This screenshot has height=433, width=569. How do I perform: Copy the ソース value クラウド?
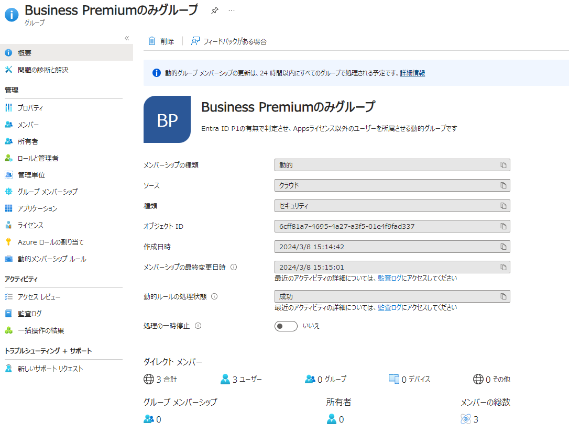[504, 185]
